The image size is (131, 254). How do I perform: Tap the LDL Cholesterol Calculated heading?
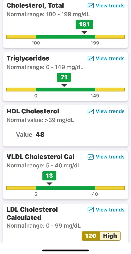click(x=32, y=213)
